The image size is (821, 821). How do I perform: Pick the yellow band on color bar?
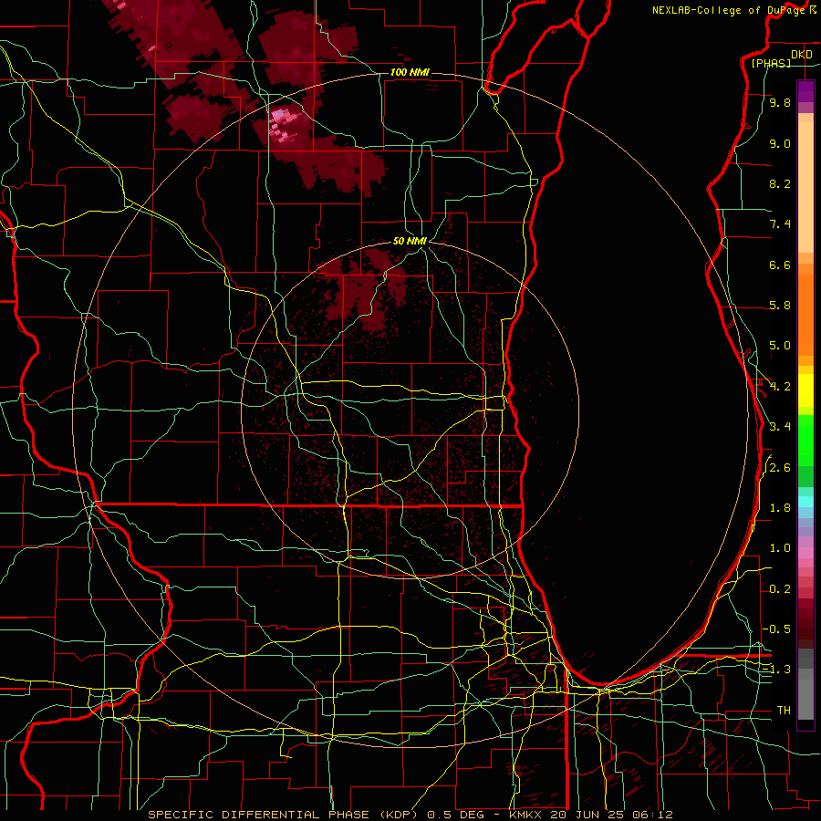coord(805,390)
